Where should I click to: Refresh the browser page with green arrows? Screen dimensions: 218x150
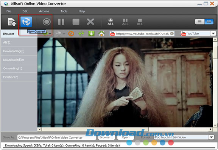point(81,34)
